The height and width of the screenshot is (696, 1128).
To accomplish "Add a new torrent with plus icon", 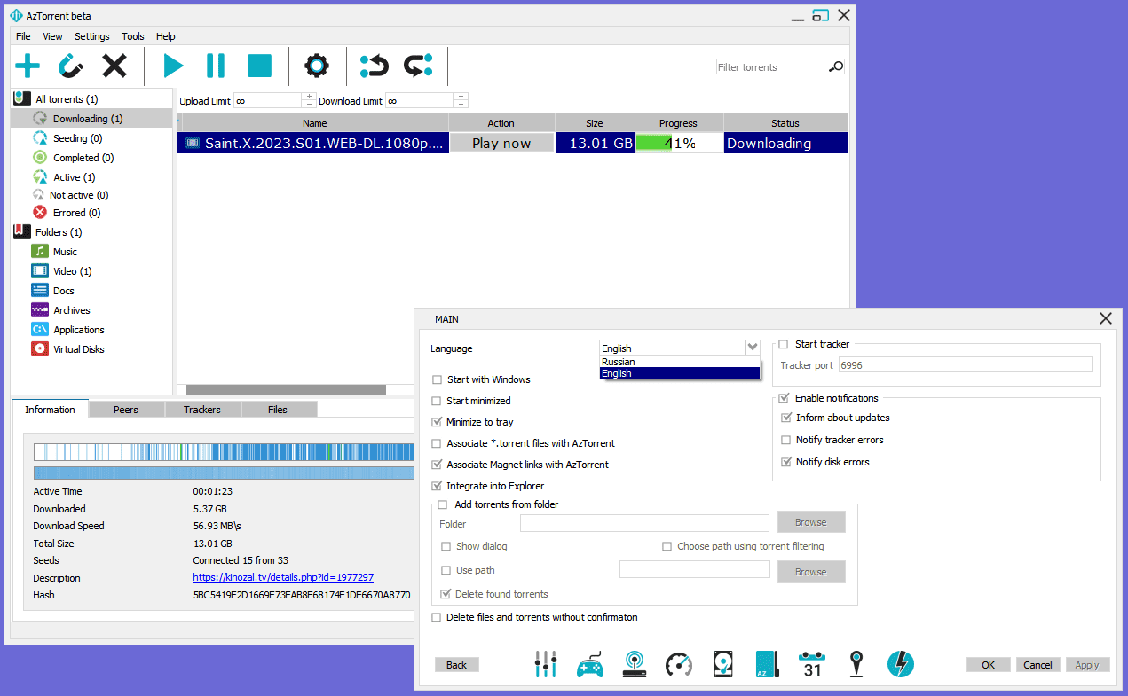I will (x=28, y=66).
